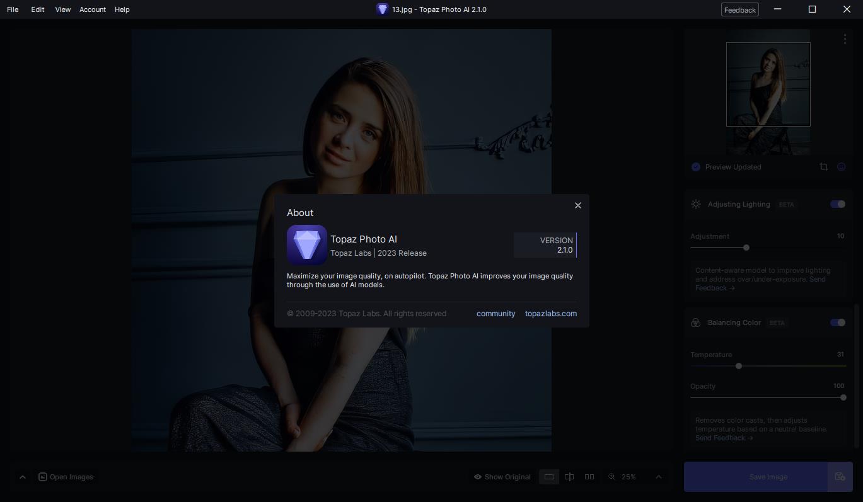Adjust the Opacity slider
The image size is (863, 502).
(x=843, y=397)
